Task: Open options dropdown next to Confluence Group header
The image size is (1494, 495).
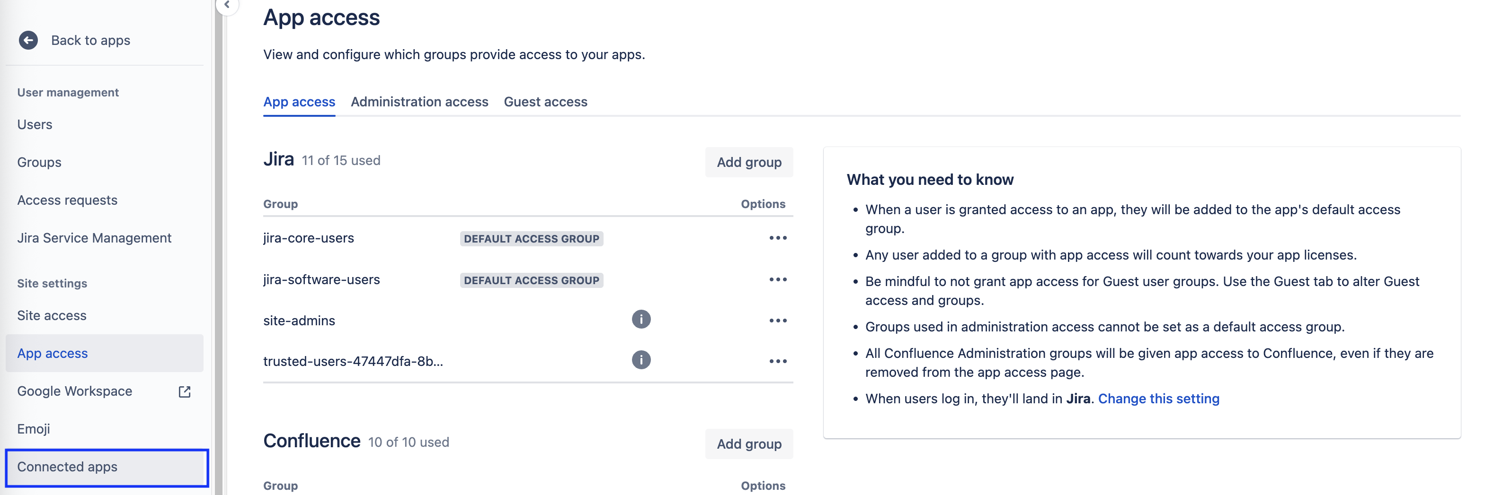Action: (x=763, y=485)
